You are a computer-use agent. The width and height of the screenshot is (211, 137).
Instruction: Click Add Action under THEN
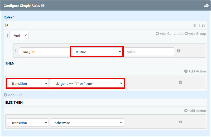click(x=195, y=71)
